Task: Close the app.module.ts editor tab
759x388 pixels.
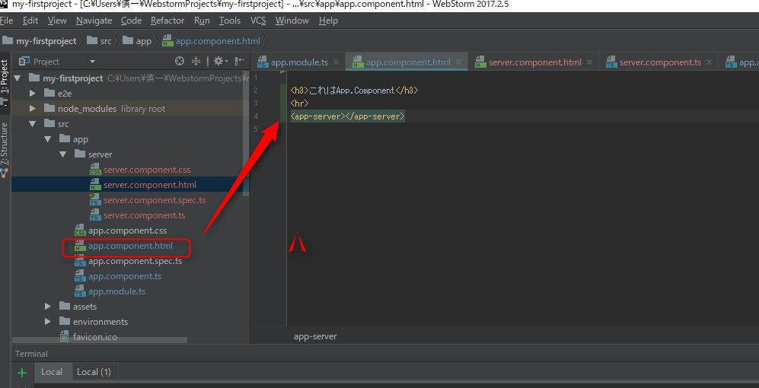Action: pyautogui.click(x=336, y=62)
